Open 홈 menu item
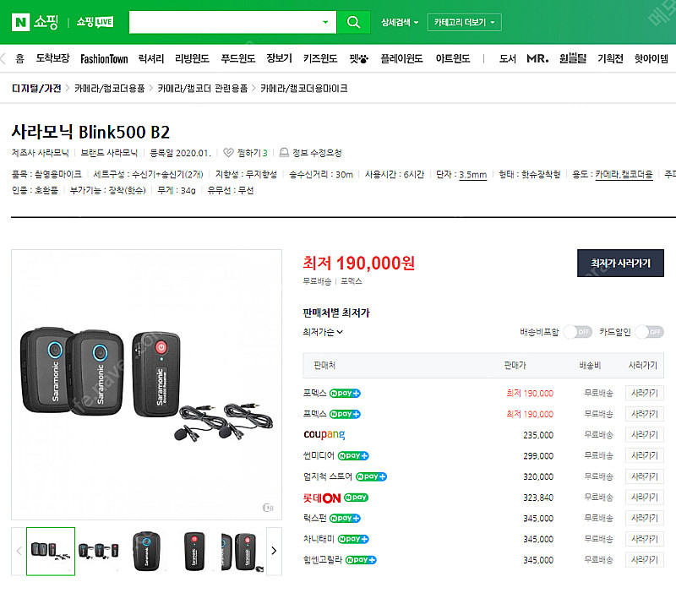Screen dimensions: 676x593 click(19, 58)
